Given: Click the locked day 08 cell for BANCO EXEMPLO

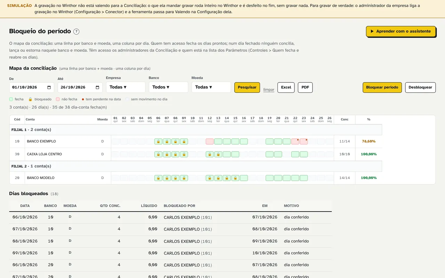Looking at the screenshot, I should (176, 141).
